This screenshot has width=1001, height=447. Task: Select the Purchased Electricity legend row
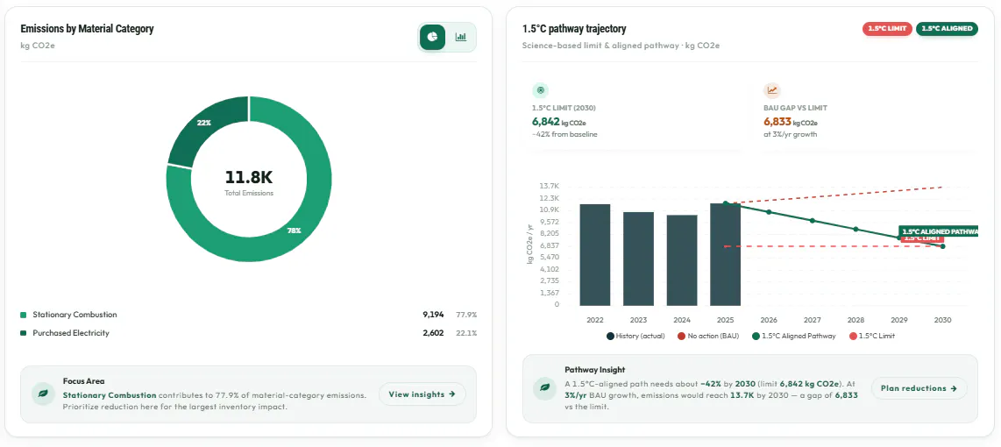coord(248,333)
